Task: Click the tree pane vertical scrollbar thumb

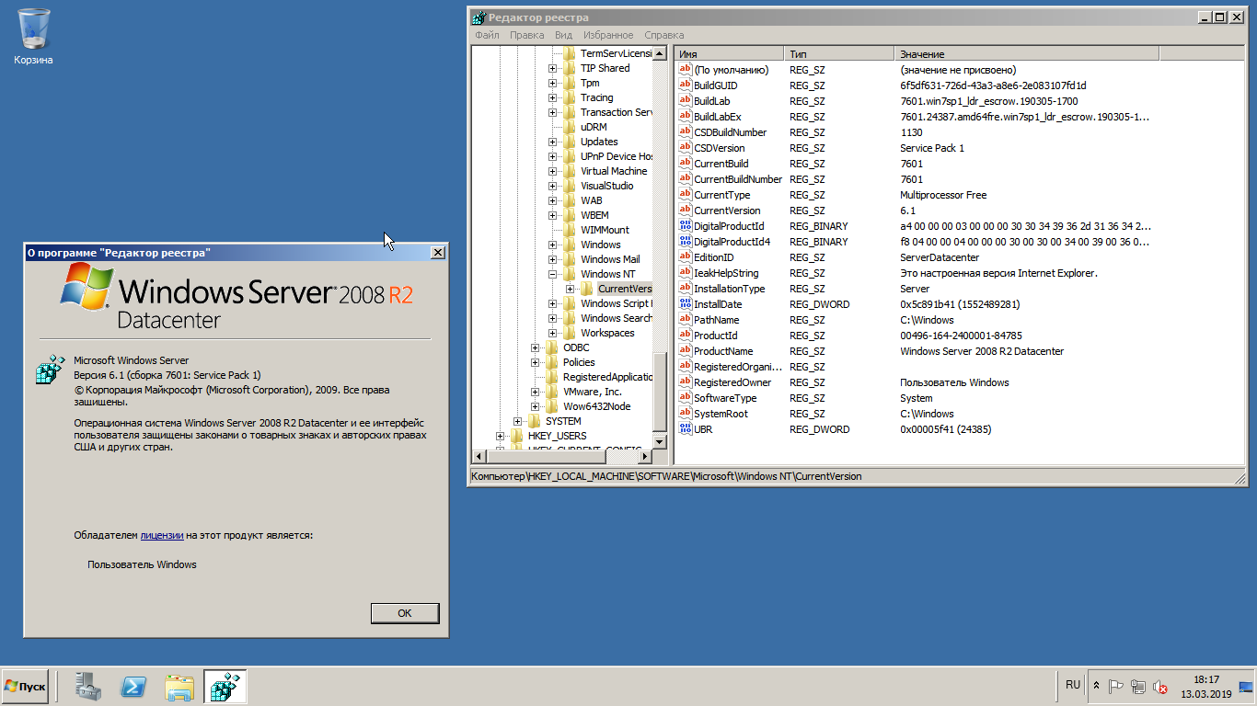Action: coord(659,391)
